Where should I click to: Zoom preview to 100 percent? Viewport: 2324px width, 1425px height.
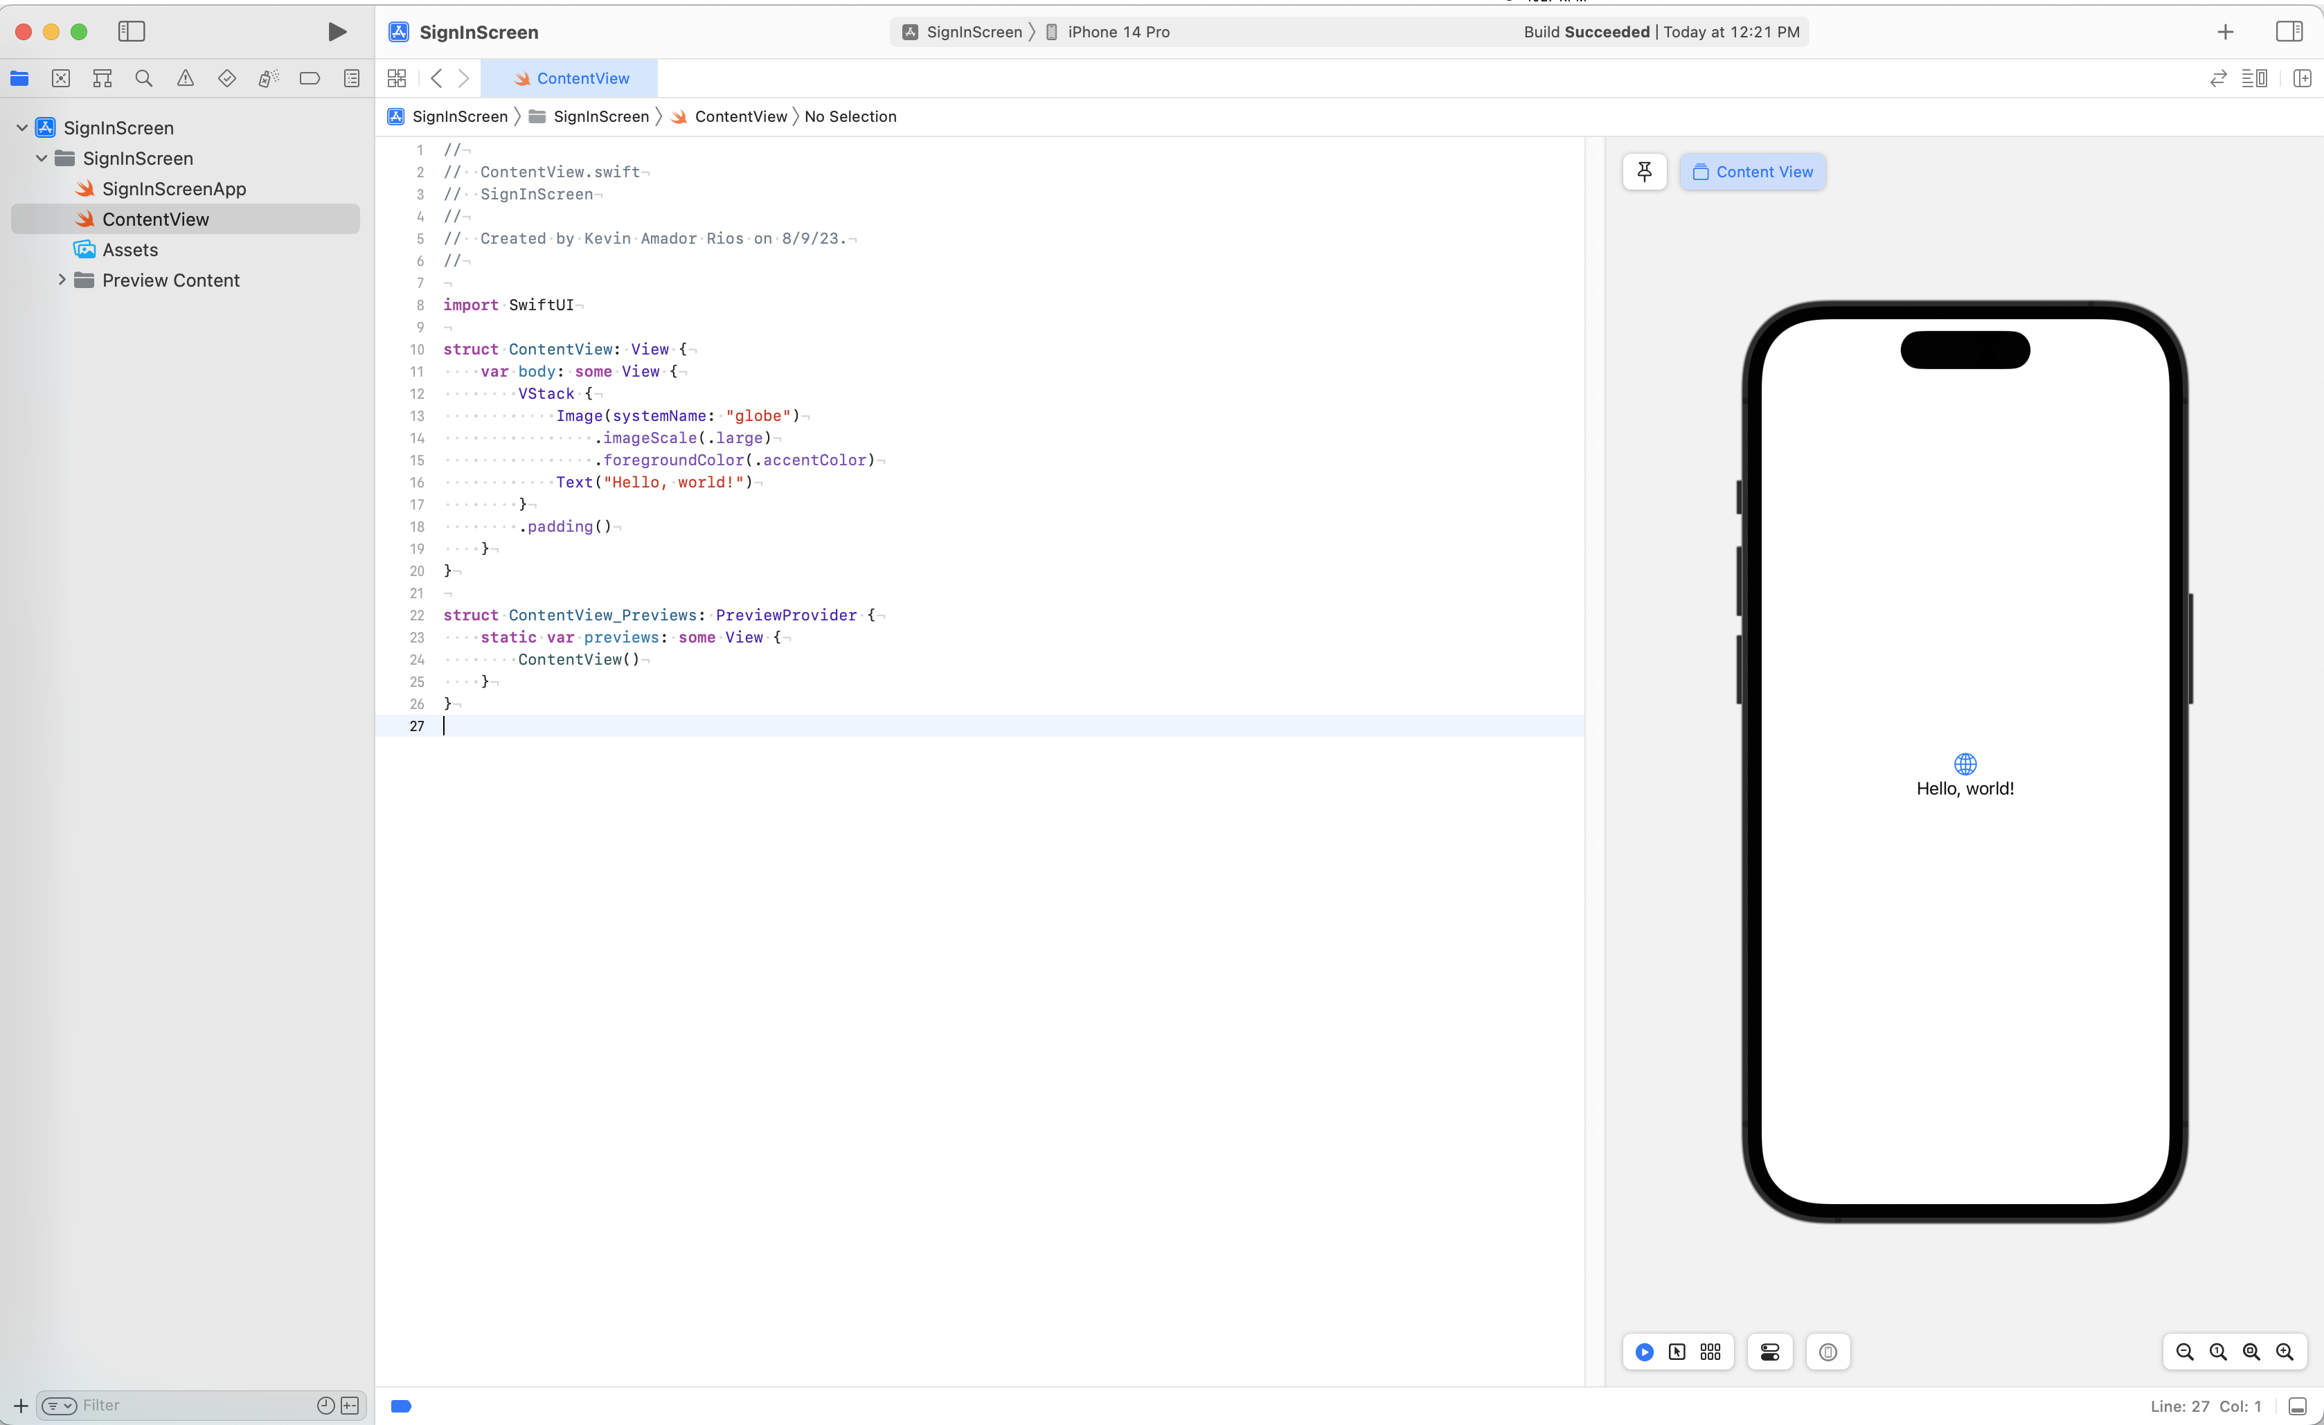pos(2218,1352)
